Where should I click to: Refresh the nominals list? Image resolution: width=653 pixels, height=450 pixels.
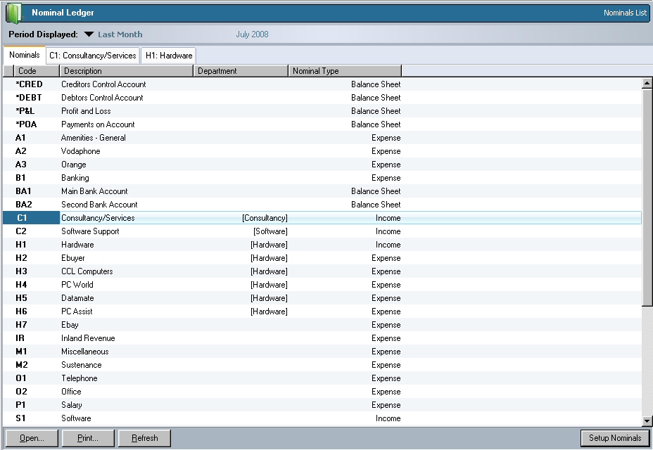click(144, 438)
